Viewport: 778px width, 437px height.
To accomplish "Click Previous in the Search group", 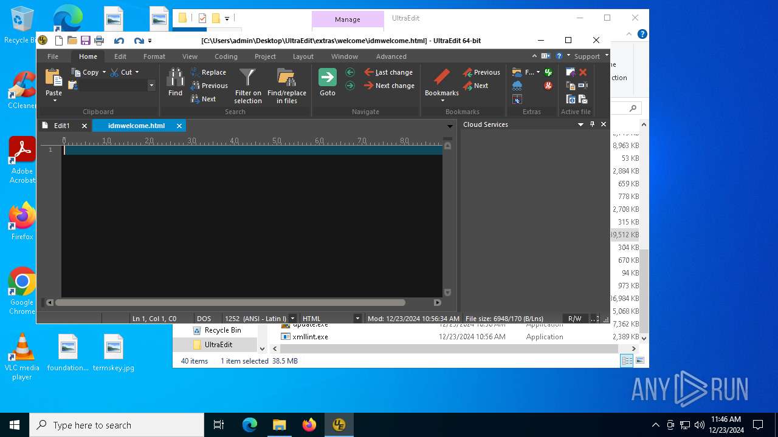I will 208,86.
